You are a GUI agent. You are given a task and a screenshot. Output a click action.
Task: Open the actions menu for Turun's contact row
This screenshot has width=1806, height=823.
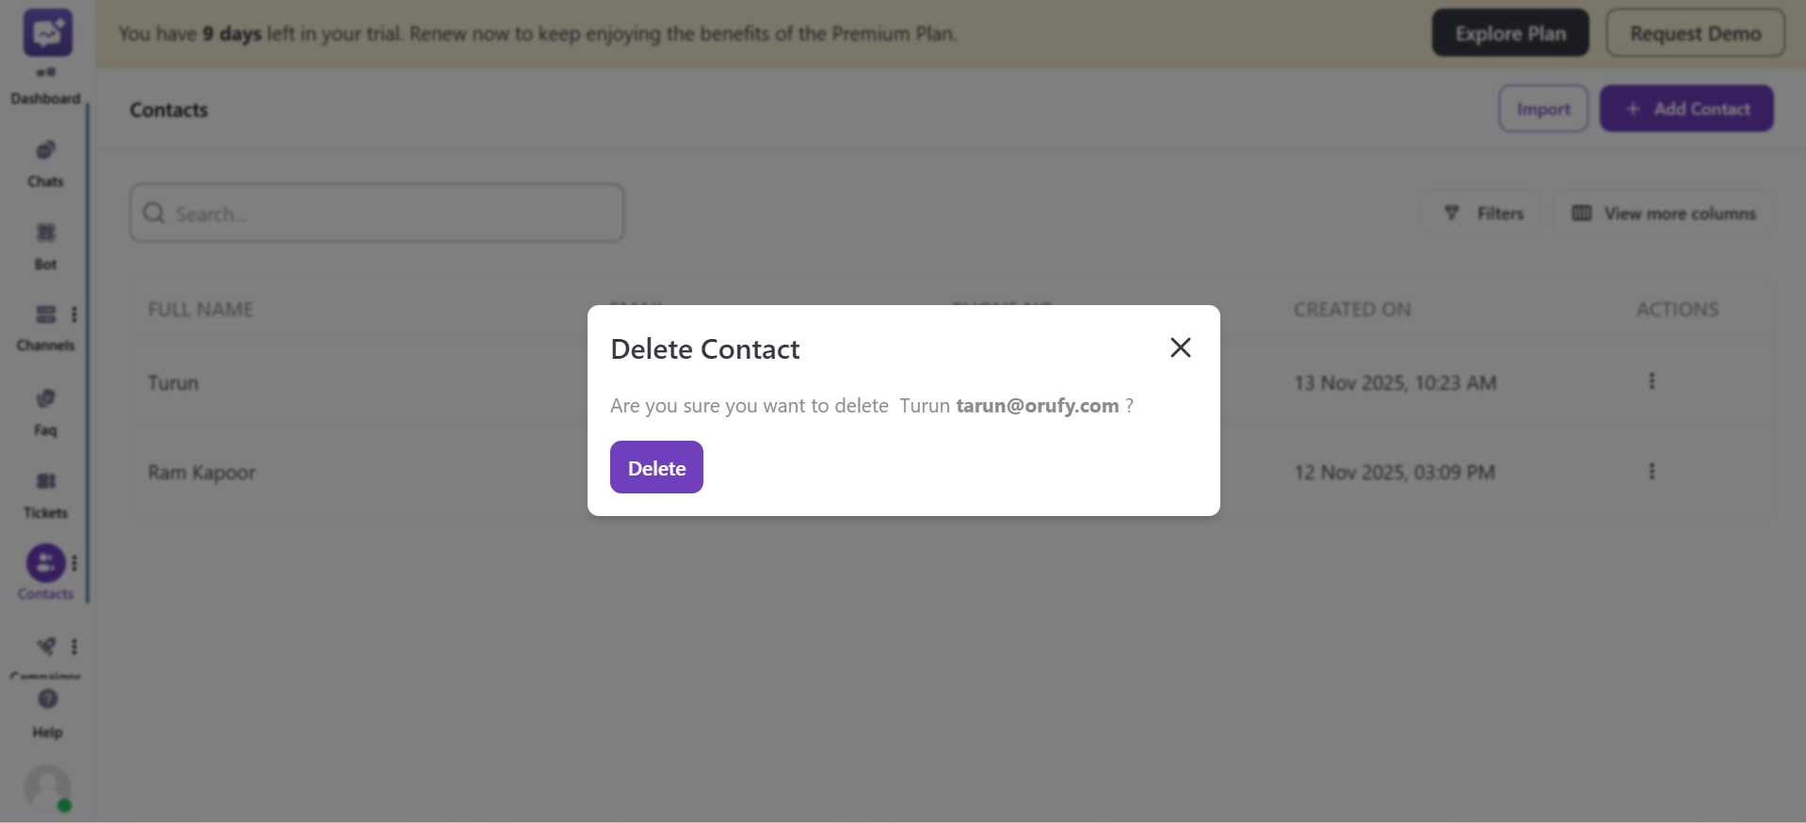(1652, 380)
